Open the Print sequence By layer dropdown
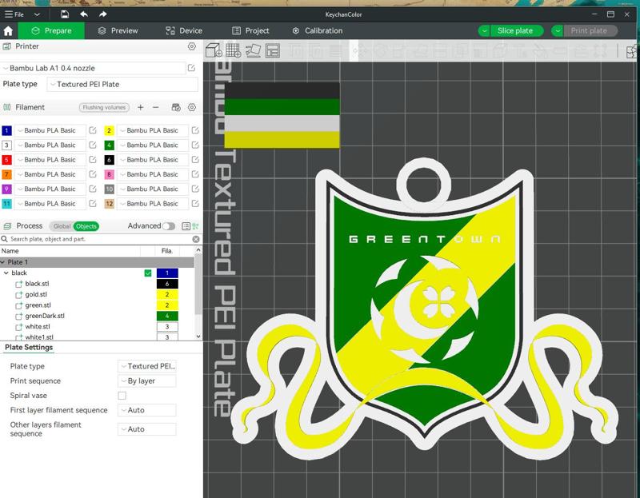This screenshot has height=498, width=640. (147, 381)
